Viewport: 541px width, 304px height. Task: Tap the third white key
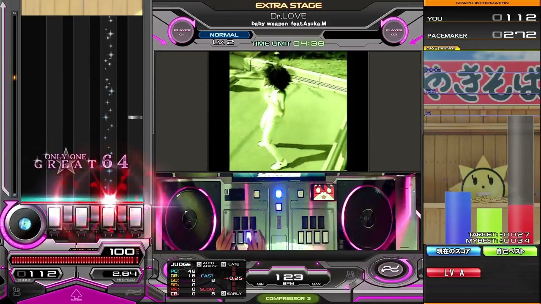pyautogui.click(x=81, y=217)
